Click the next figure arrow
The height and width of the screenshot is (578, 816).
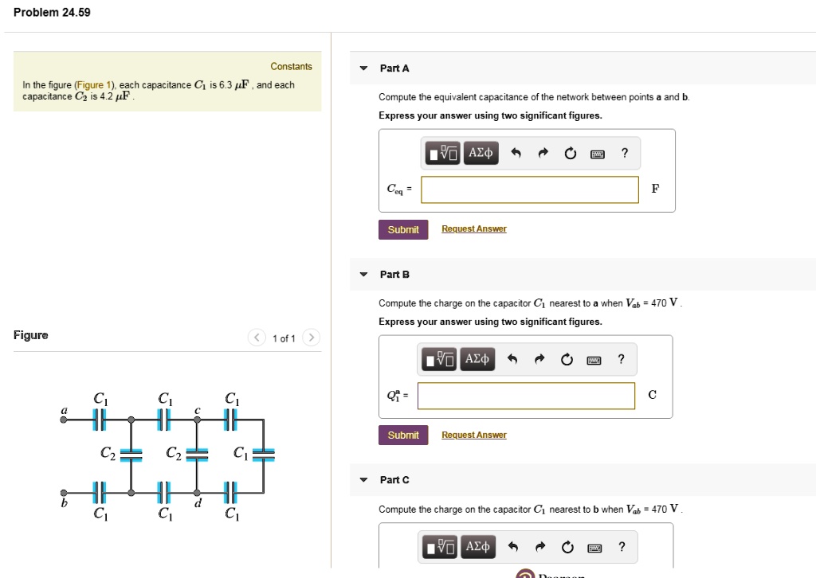click(x=311, y=337)
